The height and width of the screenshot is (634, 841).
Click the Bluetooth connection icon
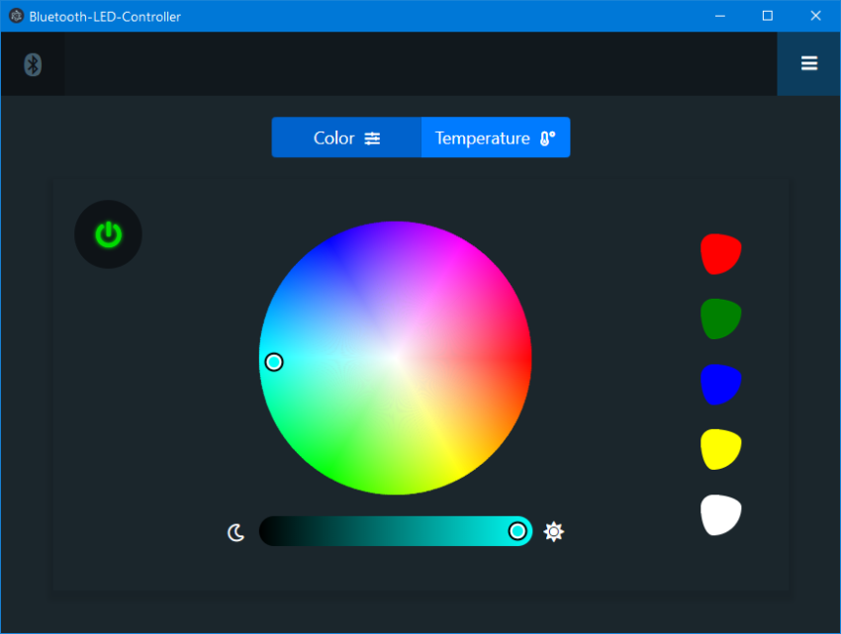point(32,63)
